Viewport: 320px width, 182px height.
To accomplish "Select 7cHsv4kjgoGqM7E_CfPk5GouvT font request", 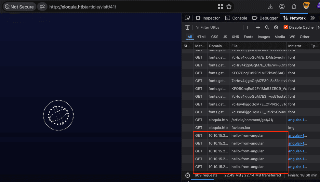I will point(251,112).
